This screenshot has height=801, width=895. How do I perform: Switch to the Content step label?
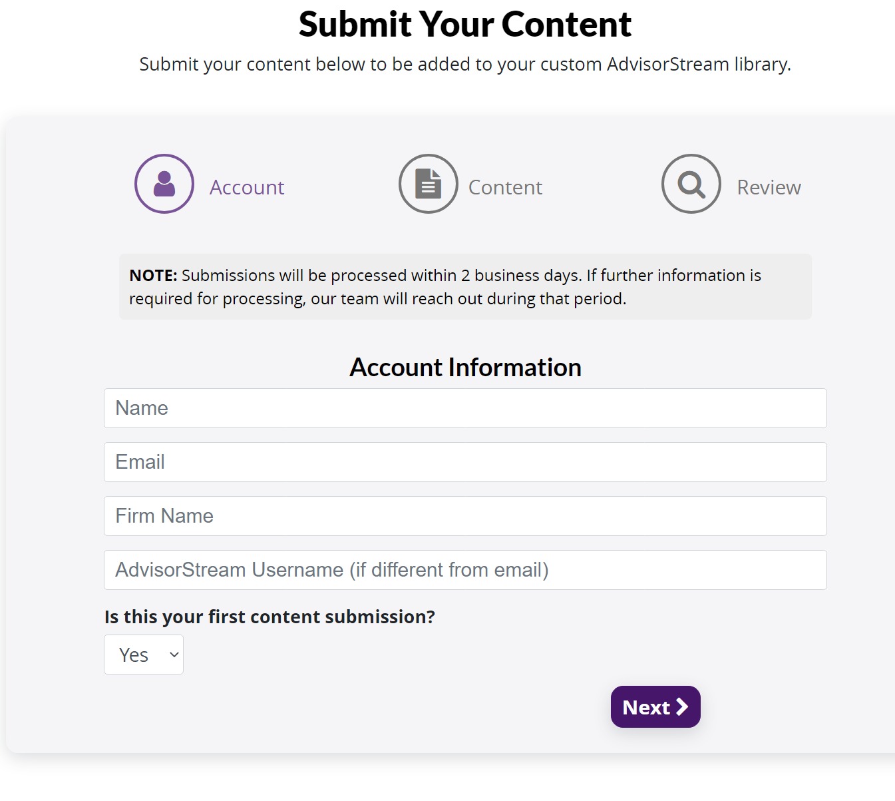point(505,187)
